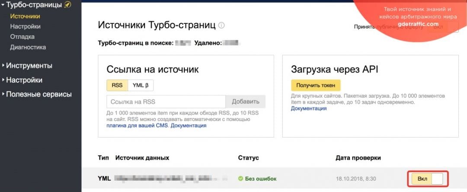
Task: Click the Без ошибок status text
Action: tap(261, 179)
